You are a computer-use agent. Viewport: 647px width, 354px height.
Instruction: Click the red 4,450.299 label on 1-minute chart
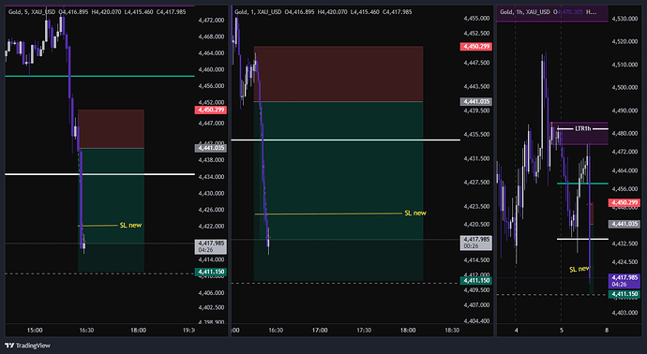tap(475, 47)
